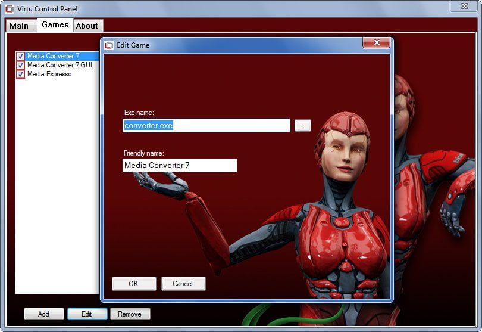Confirm changes with the OK button

click(x=134, y=284)
